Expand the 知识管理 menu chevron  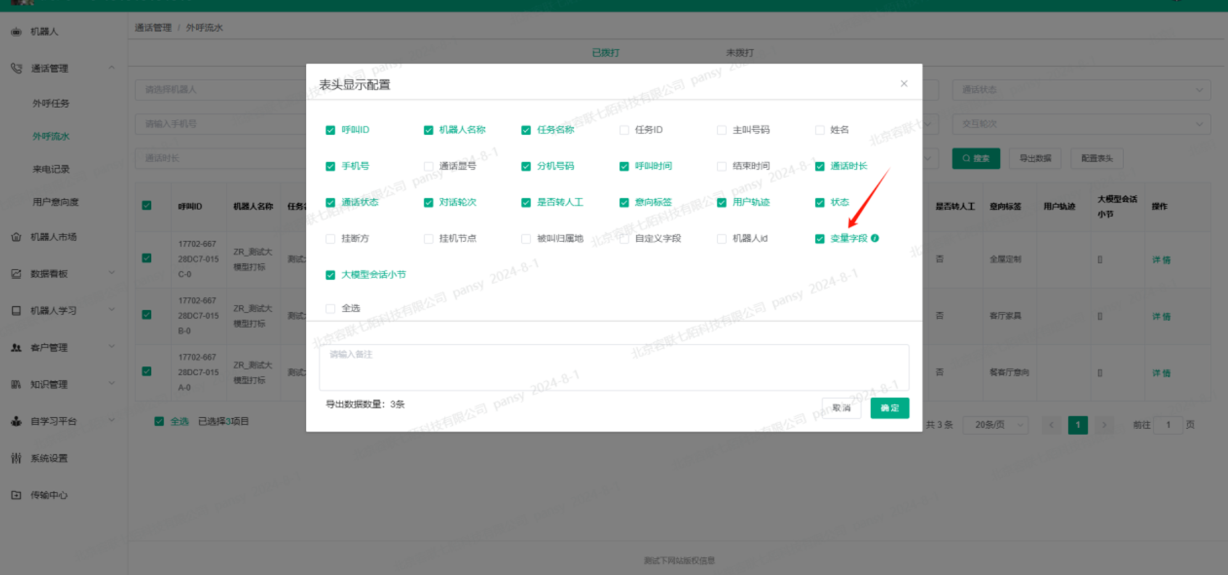[112, 383]
